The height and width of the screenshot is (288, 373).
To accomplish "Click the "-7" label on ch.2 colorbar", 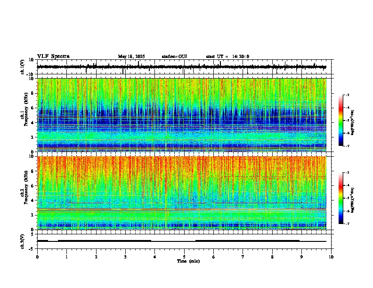I will (348, 224).
